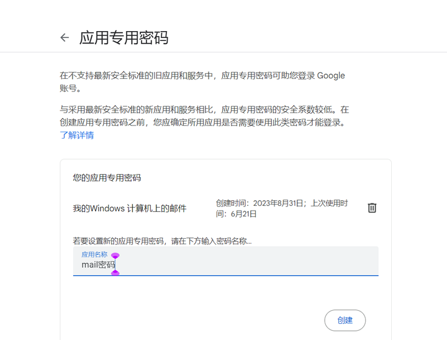Open the 了解详情 link
Screen dimensions: 447x340
pos(77,135)
